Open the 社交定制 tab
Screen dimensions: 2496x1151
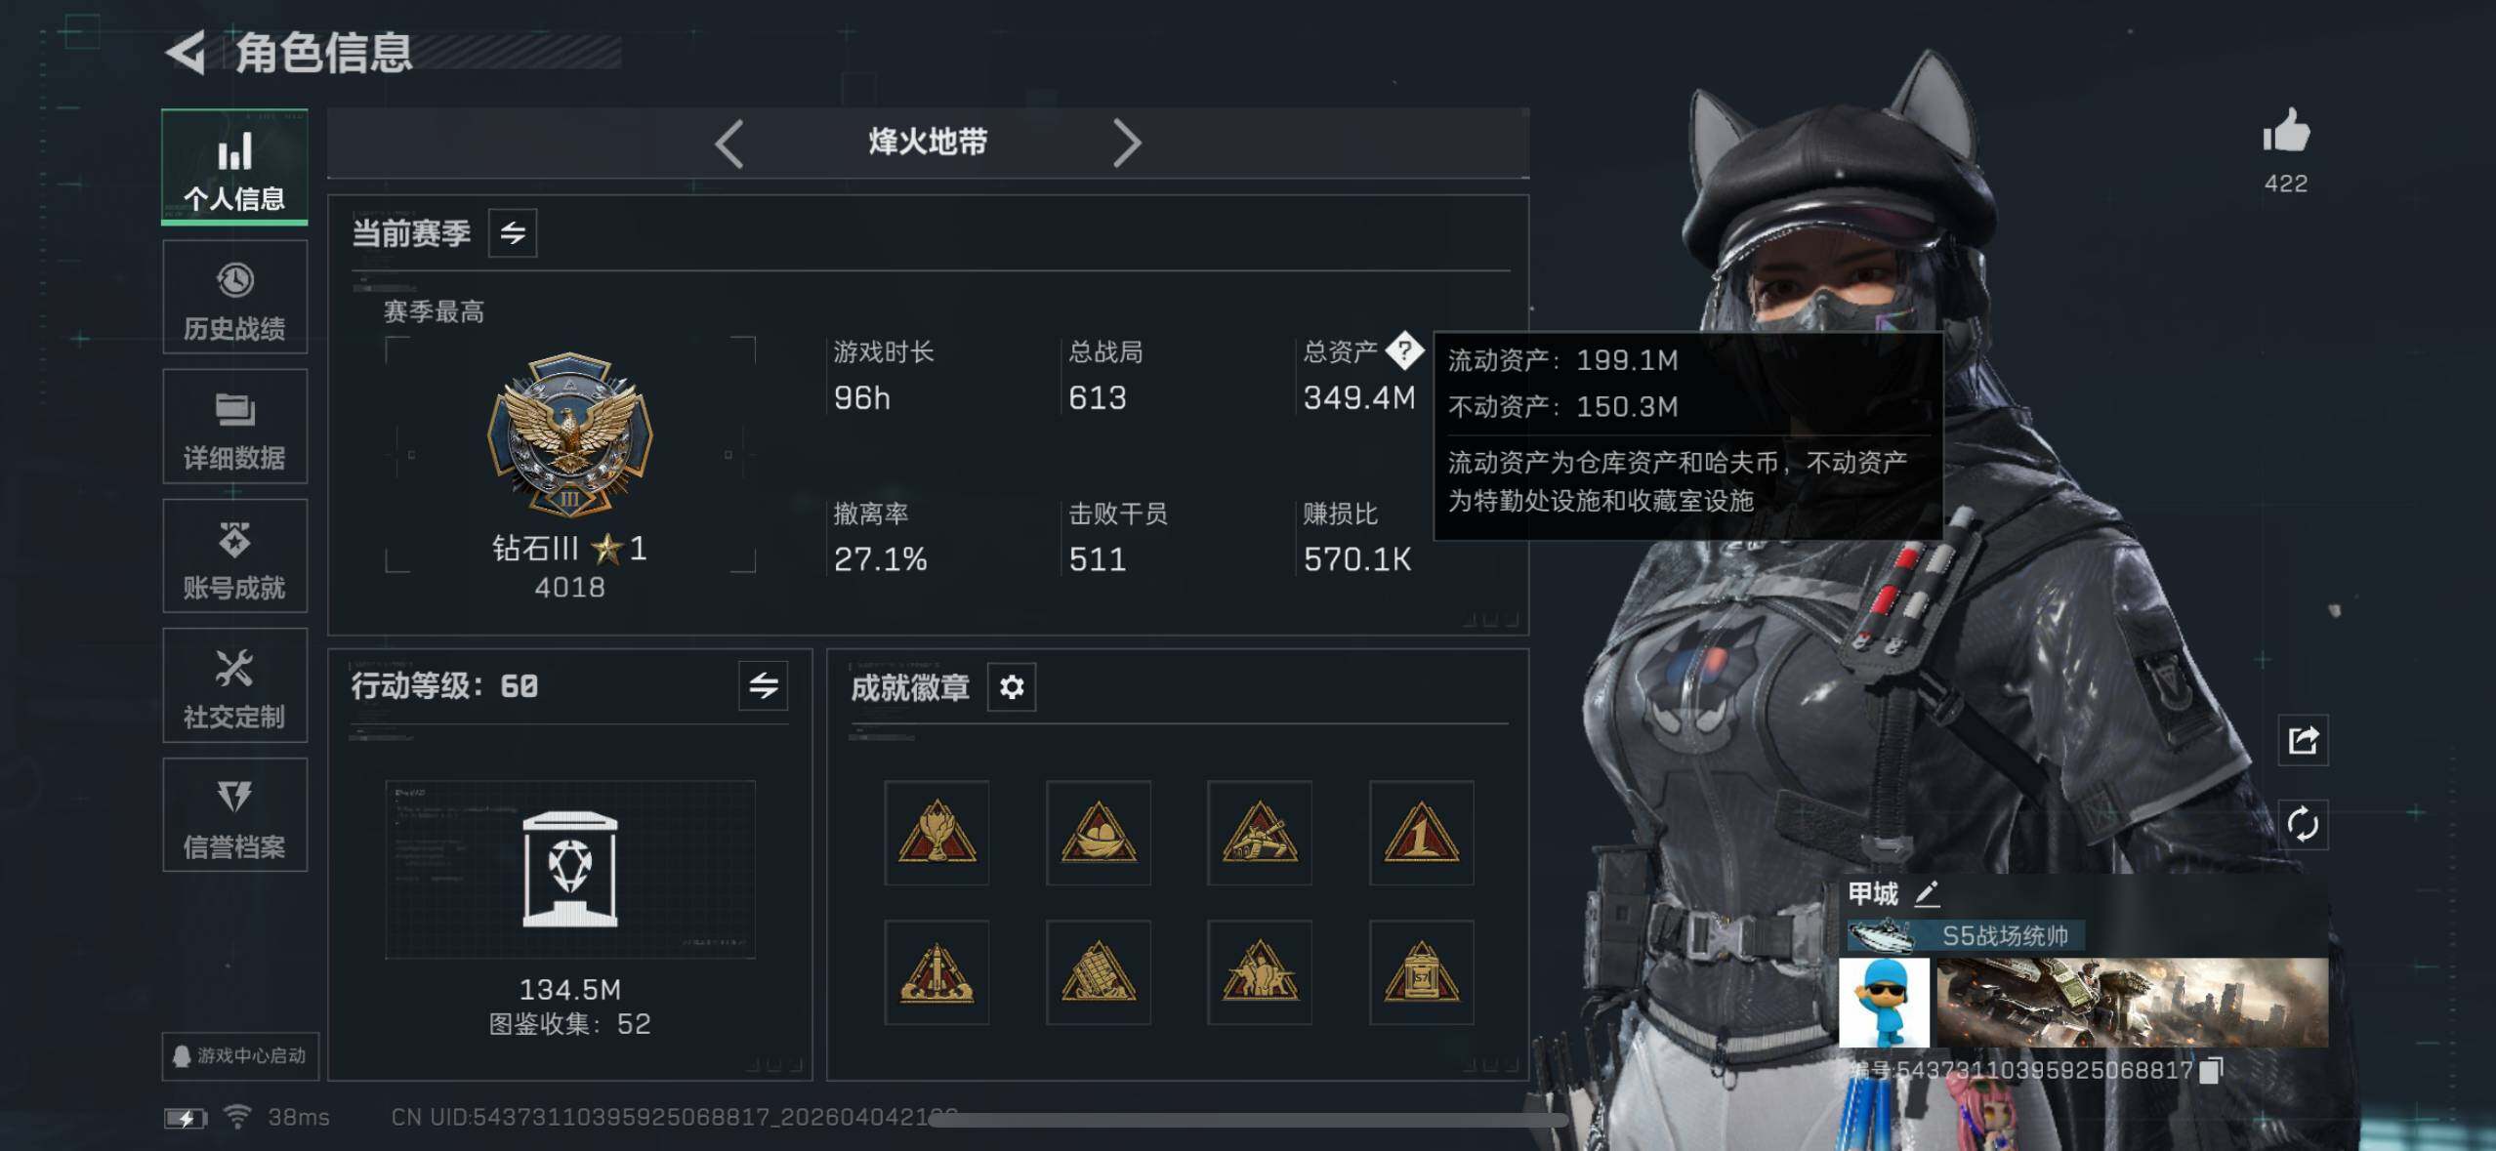coord(234,685)
